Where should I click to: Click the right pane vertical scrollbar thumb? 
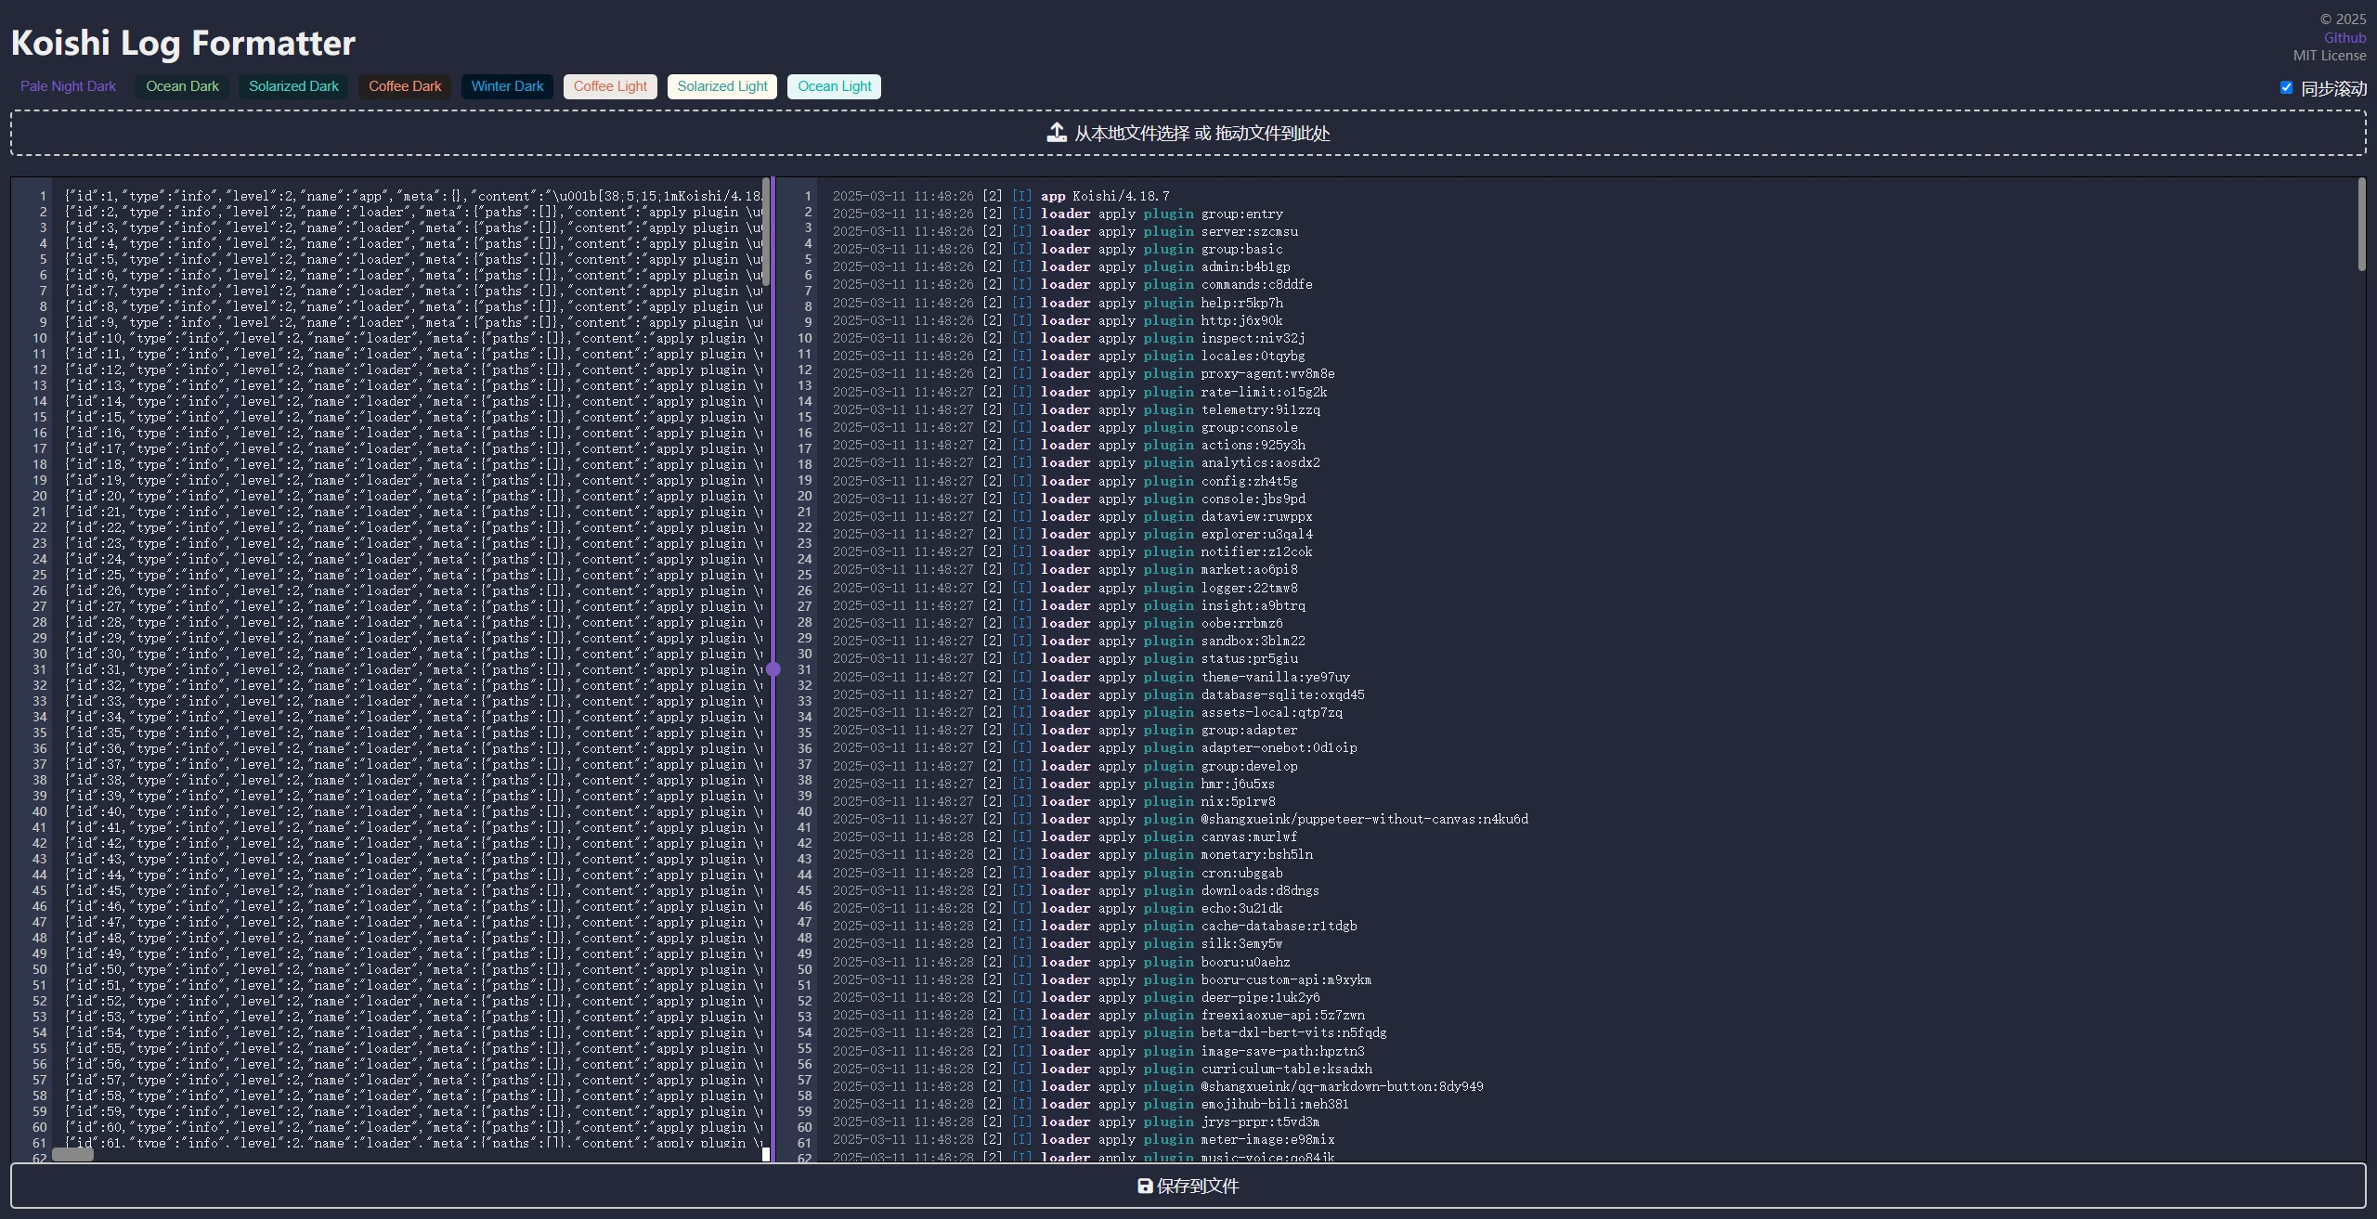2361,226
